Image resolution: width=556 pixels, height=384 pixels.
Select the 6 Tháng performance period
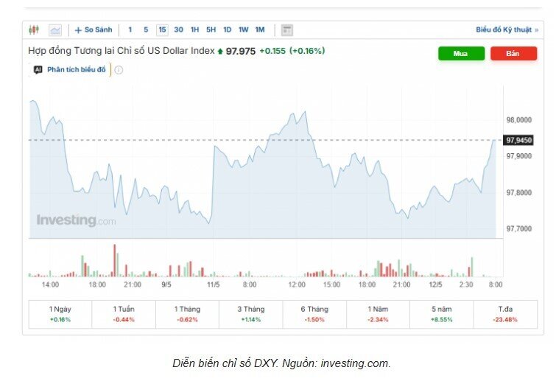pos(314,314)
